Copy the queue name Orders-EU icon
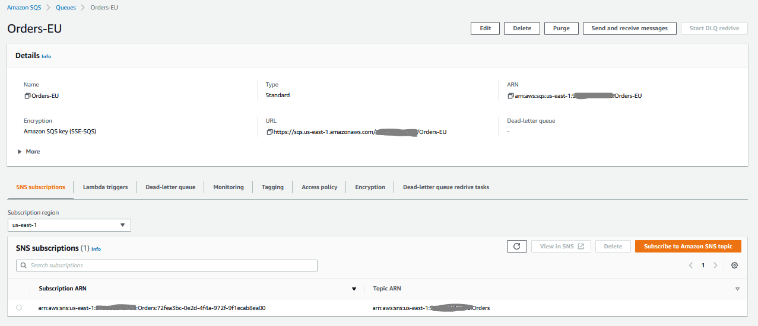This screenshot has height=326, width=758. pyautogui.click(x=27, y=95)
